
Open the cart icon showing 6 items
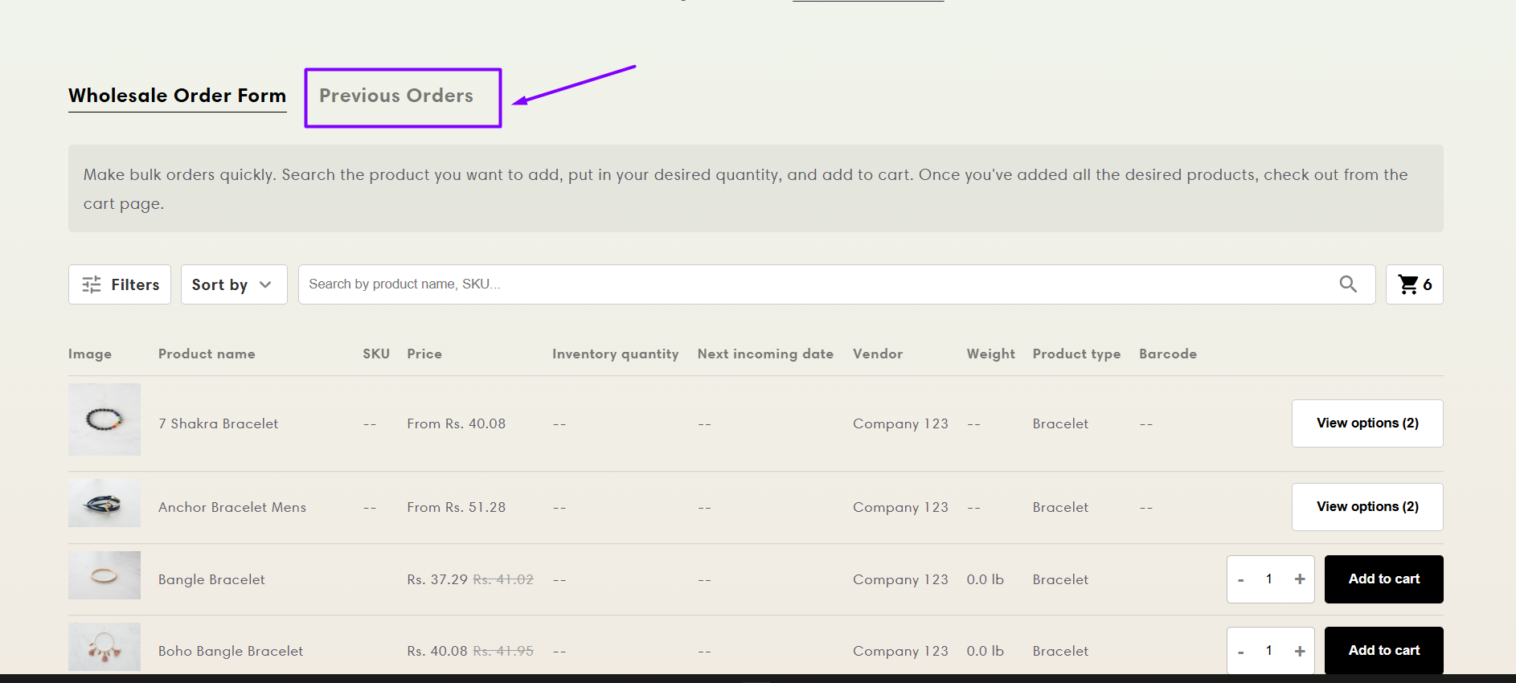pos(1414,284)
